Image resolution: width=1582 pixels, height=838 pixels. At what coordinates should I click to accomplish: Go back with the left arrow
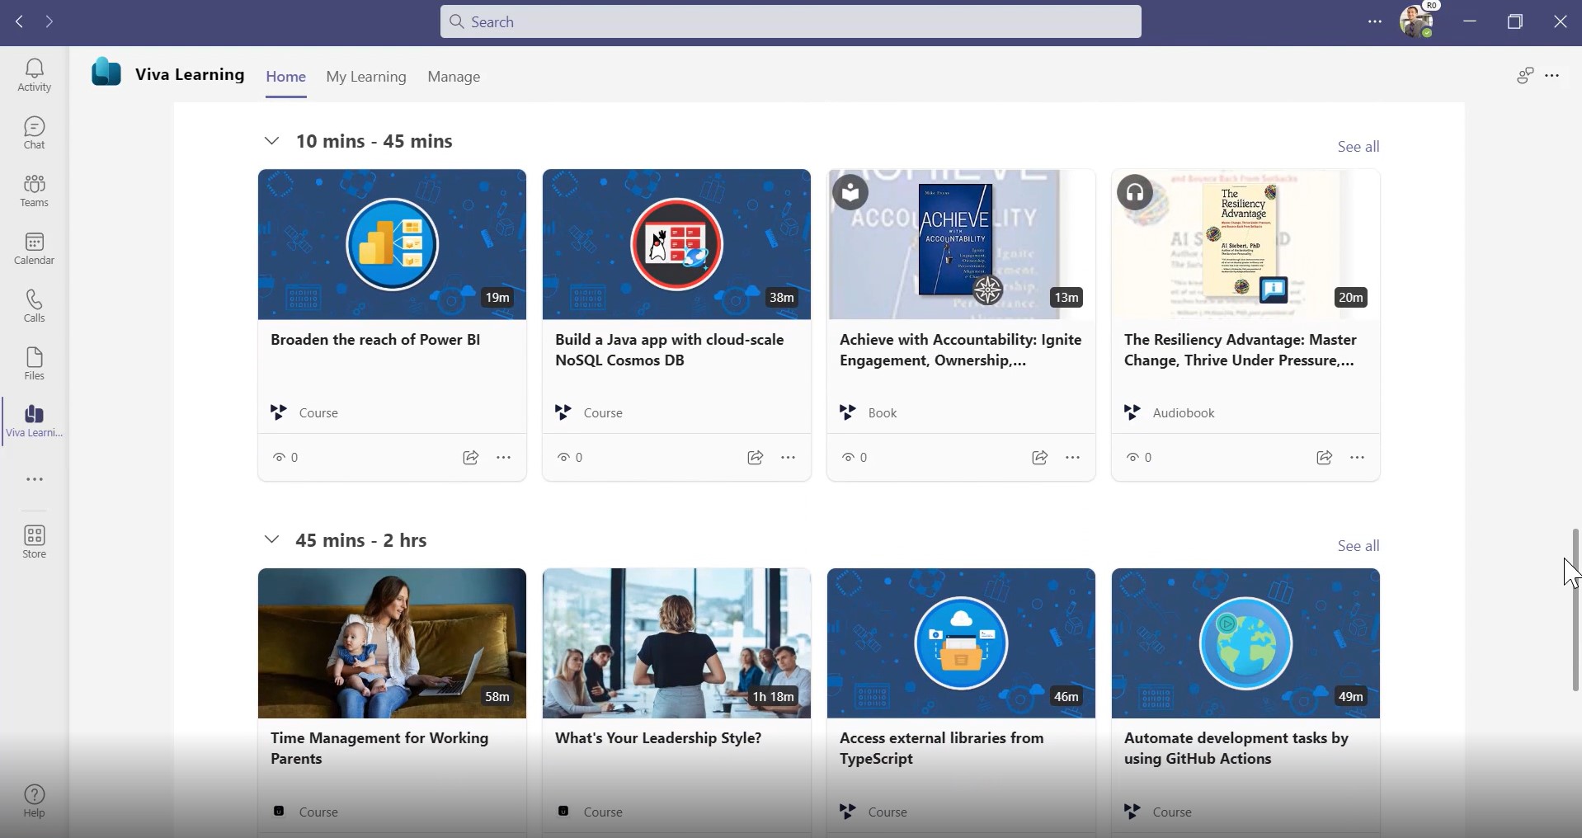(20, 21)
